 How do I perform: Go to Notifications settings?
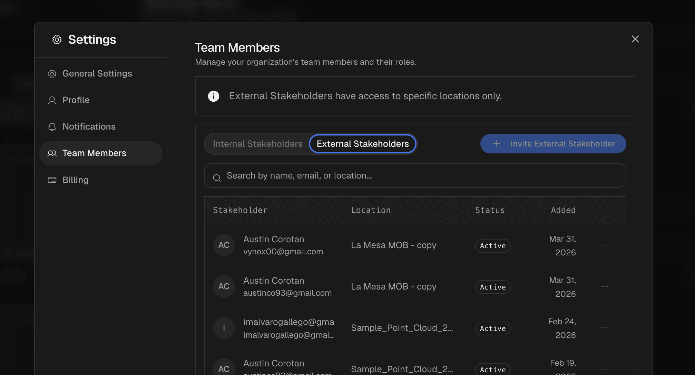(x=89, y=127)
